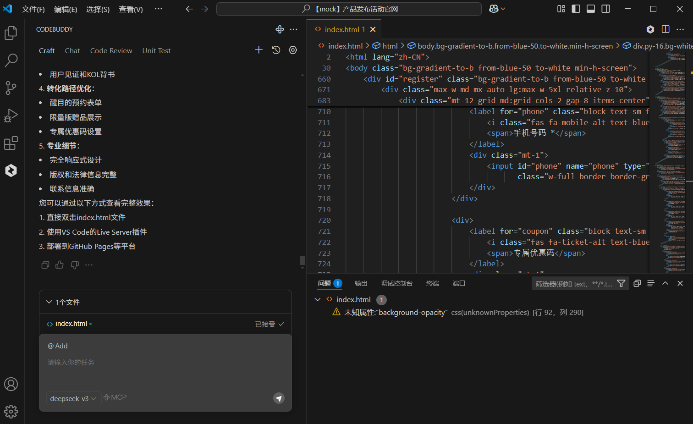This screenshot has width=693, height=424.
Task: Open Run and Debug view
Action: [x=11, y=116]
